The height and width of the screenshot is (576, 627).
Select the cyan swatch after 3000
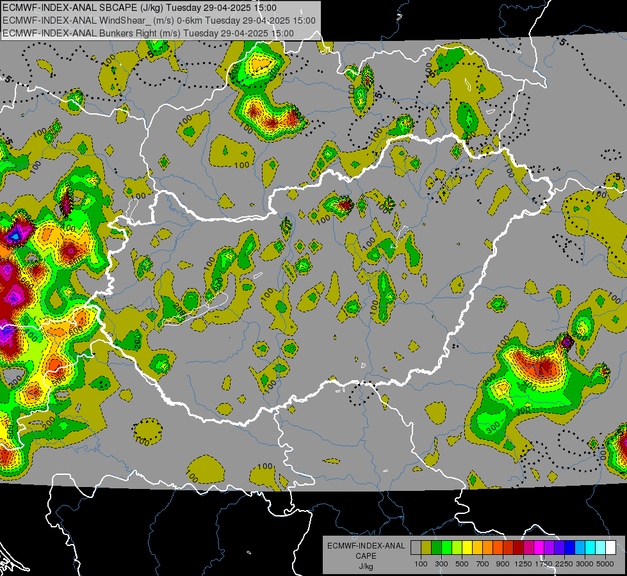(590, 547)
